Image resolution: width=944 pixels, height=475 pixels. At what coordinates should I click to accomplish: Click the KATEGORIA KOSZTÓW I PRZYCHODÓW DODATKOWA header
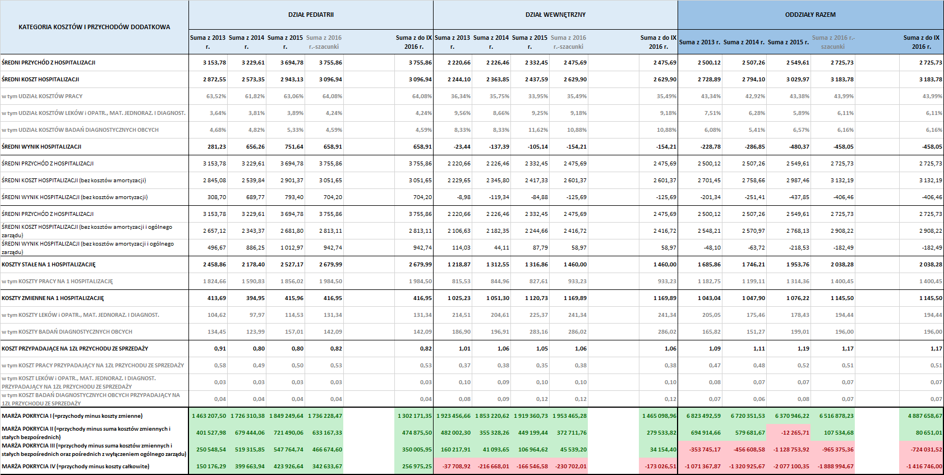[x=94, y=27]
